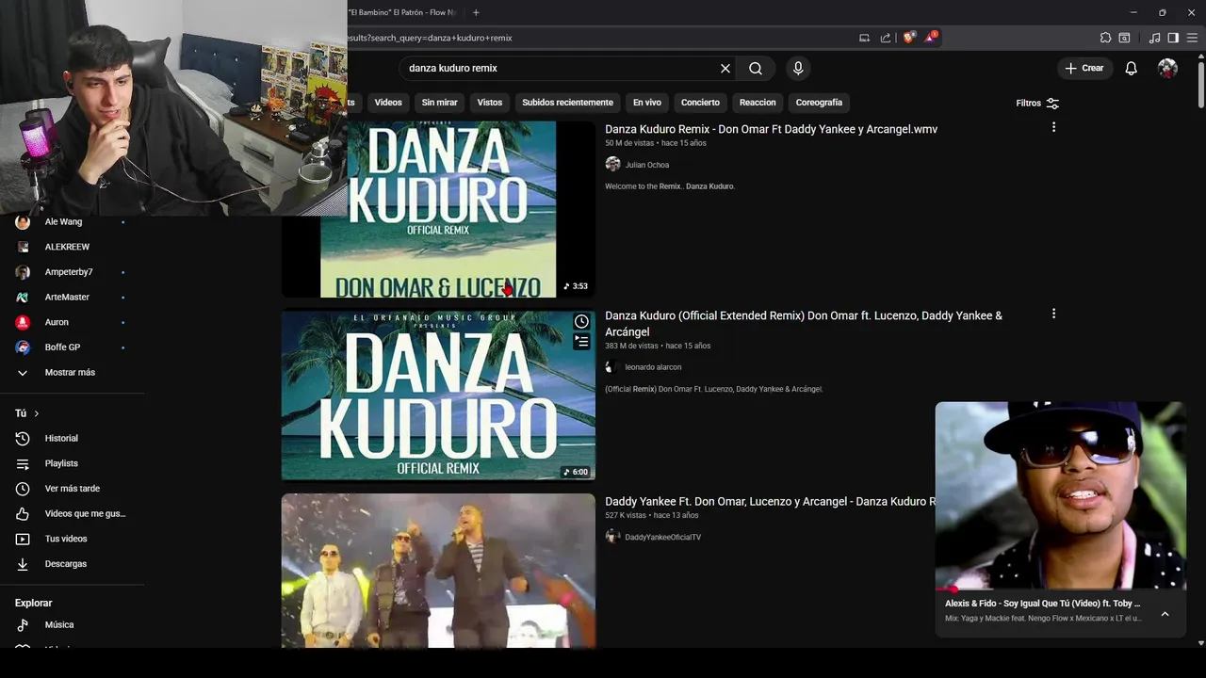Expand the miniplayer queue chevron
The height and width of the screenshot is (678, 1206).
(1165, 614)
